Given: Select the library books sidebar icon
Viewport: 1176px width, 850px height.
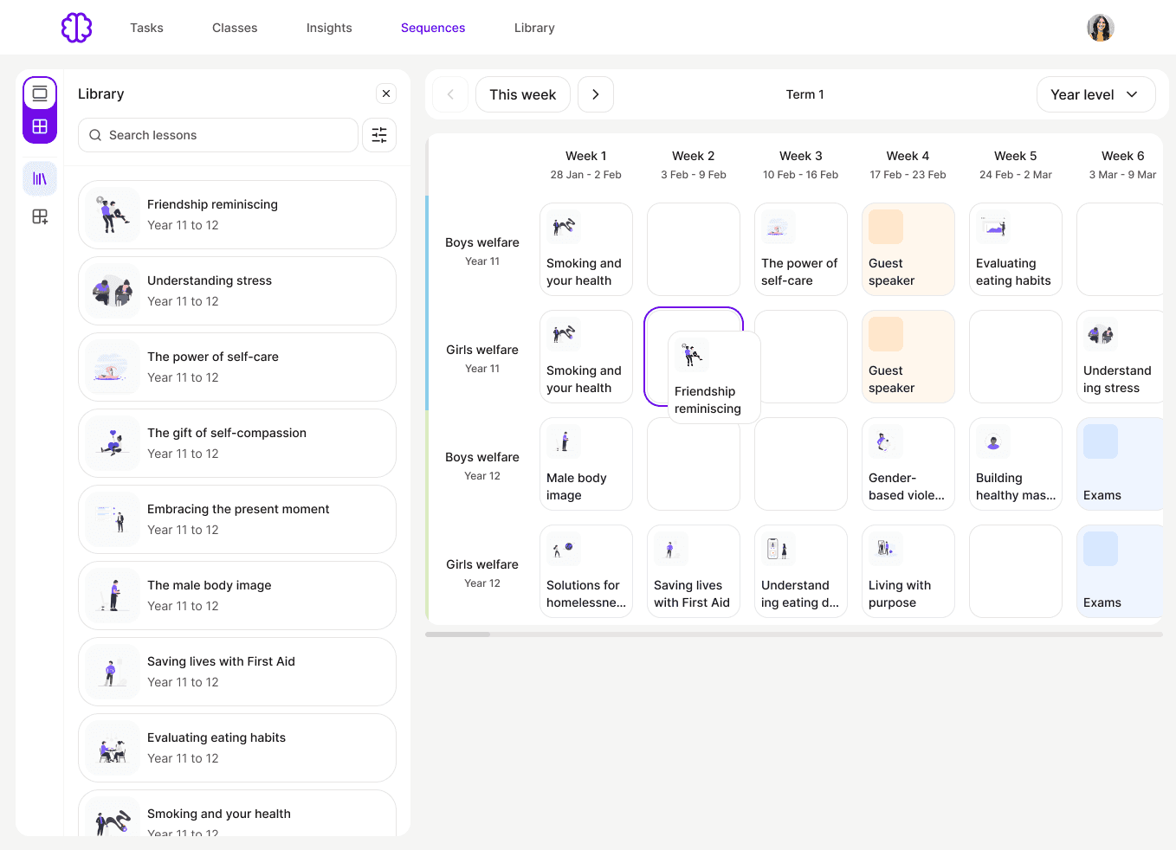Looking at the screenshot, I should click(40, 178).
